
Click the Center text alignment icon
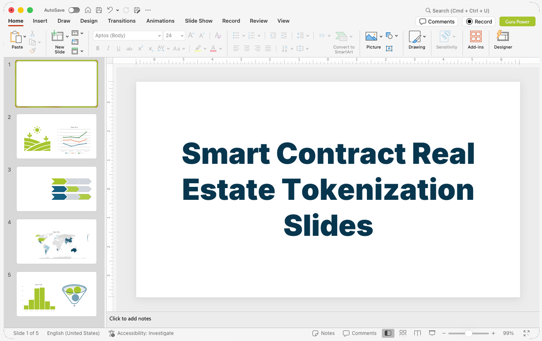pyautogui.click(x=247, y=49)
